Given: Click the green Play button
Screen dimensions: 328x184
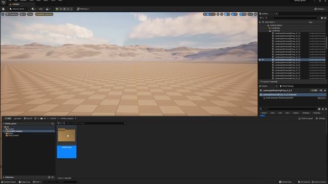Looking at the screenshot, I should 57,9.
